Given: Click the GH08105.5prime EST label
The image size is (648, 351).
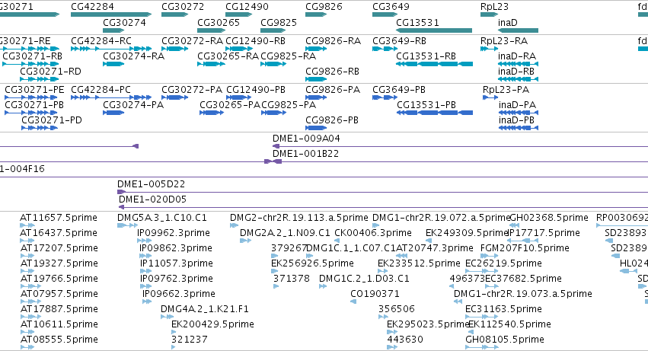Looking at the screenshot, I should (x=505, y=340).
